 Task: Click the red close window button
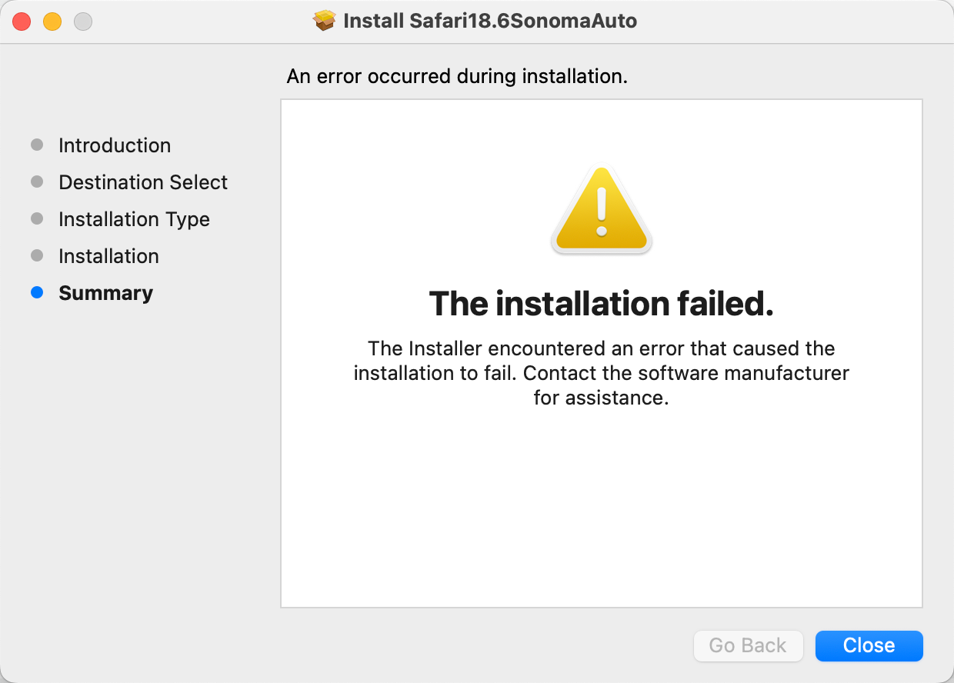(x=22, y=22)
